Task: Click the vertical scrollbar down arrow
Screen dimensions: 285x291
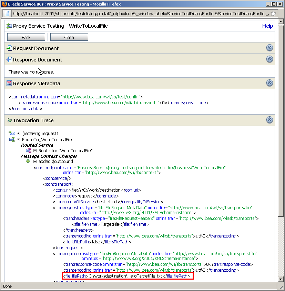Action: coord(281,279)
